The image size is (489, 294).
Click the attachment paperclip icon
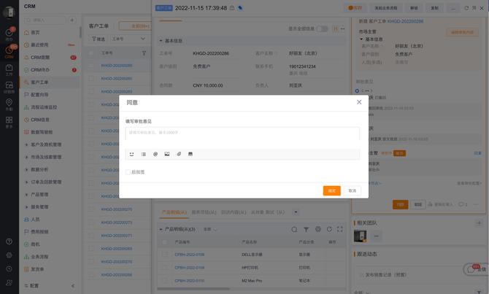point(179,154)
